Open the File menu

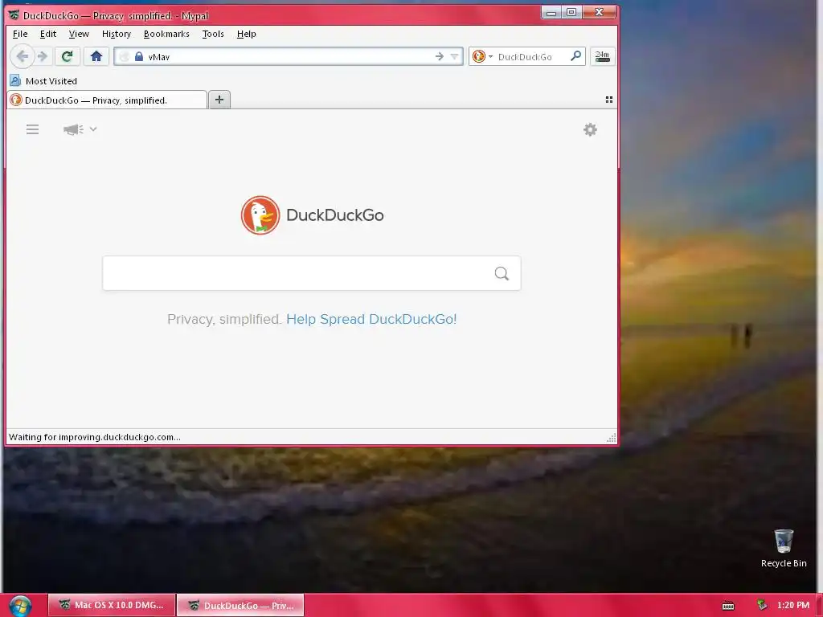pyautogui.click(x=20, y=34)
